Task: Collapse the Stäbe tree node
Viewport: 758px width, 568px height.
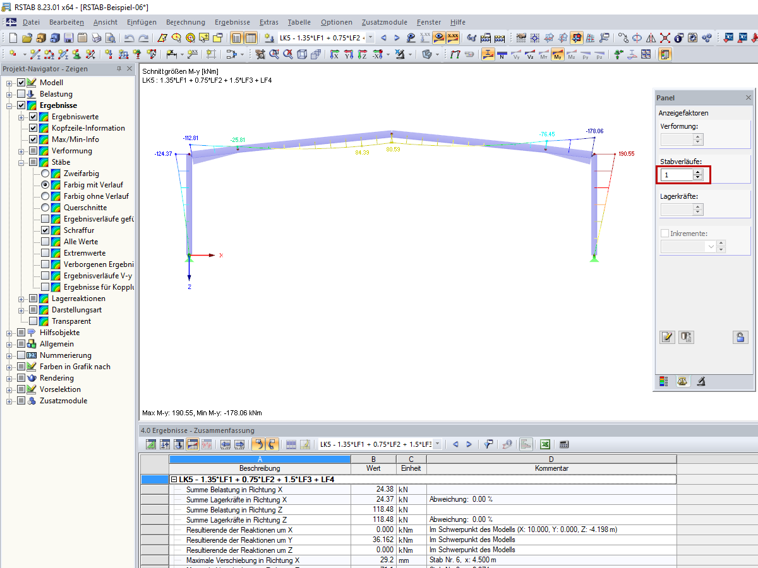Action: click(x=21, y=162)
